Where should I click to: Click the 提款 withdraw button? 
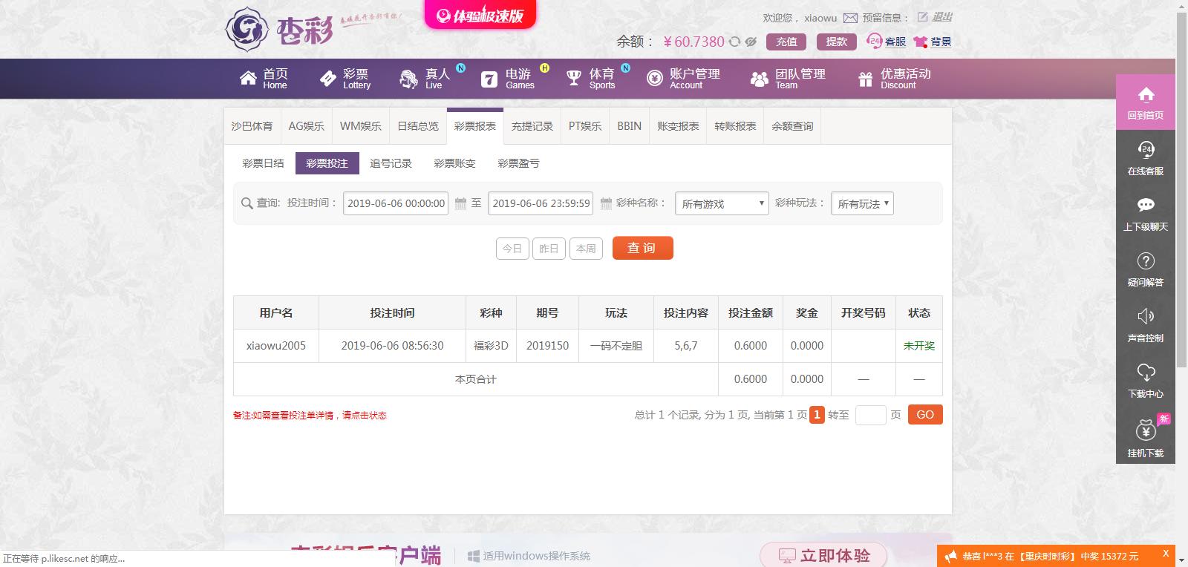[836, 42]
